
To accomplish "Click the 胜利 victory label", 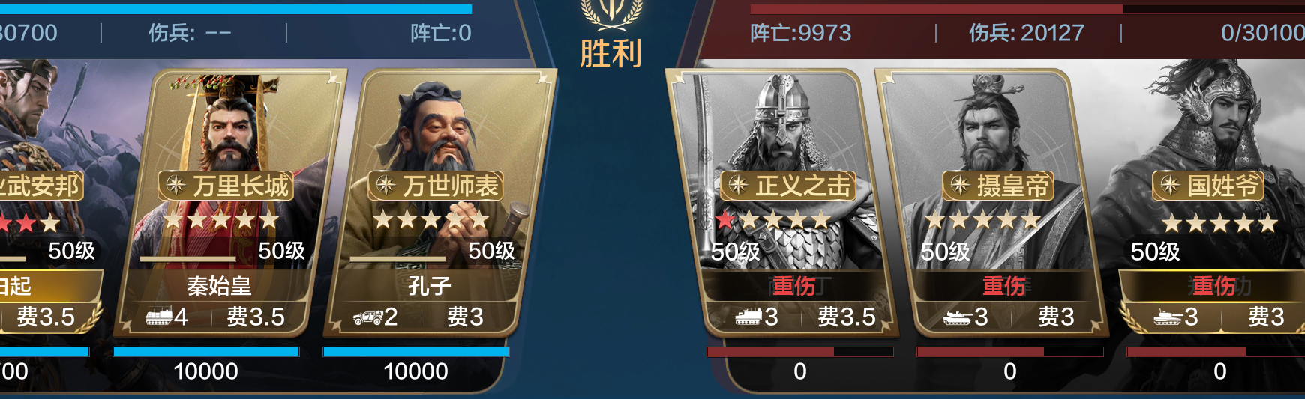I will point(611,54).
